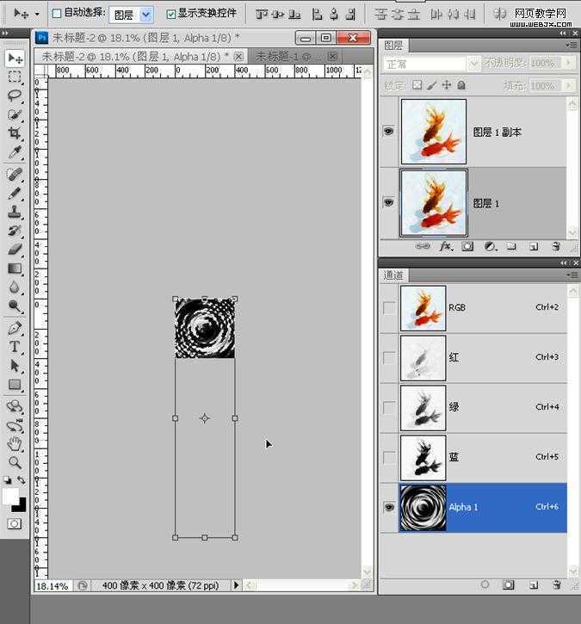Swap foreground and background colors
581x624 pixels.
click(x=22, y=480)
